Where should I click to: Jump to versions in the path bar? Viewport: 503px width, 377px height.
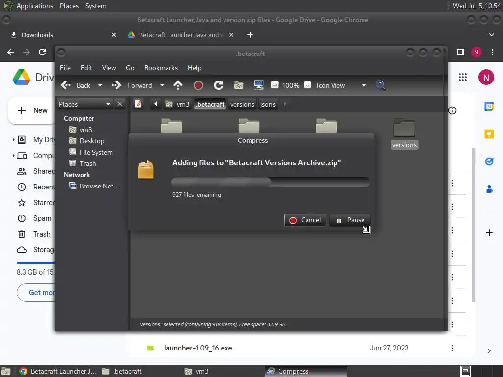click(242, 104)
